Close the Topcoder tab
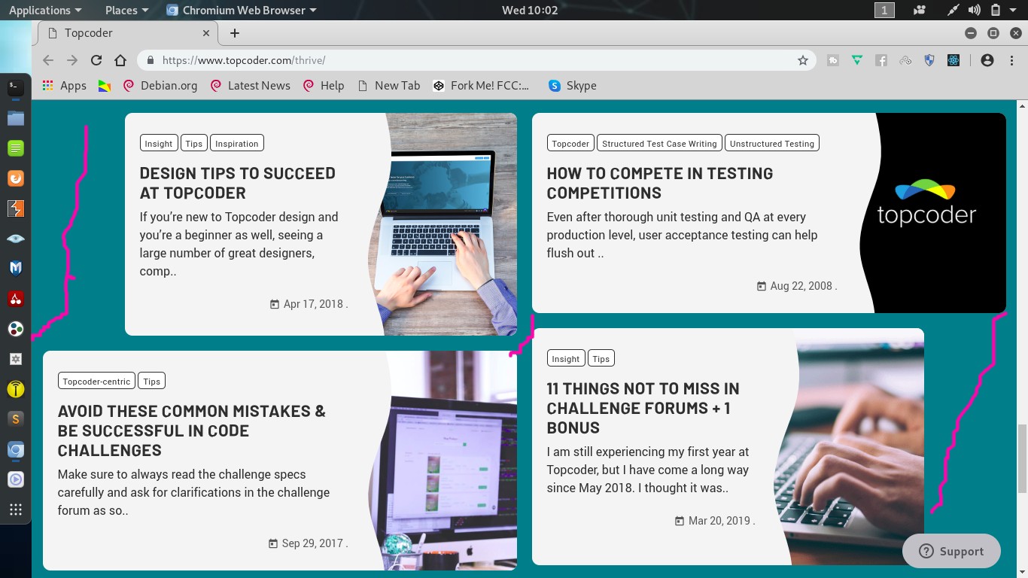1028x578 pixels. coord(206,33)
